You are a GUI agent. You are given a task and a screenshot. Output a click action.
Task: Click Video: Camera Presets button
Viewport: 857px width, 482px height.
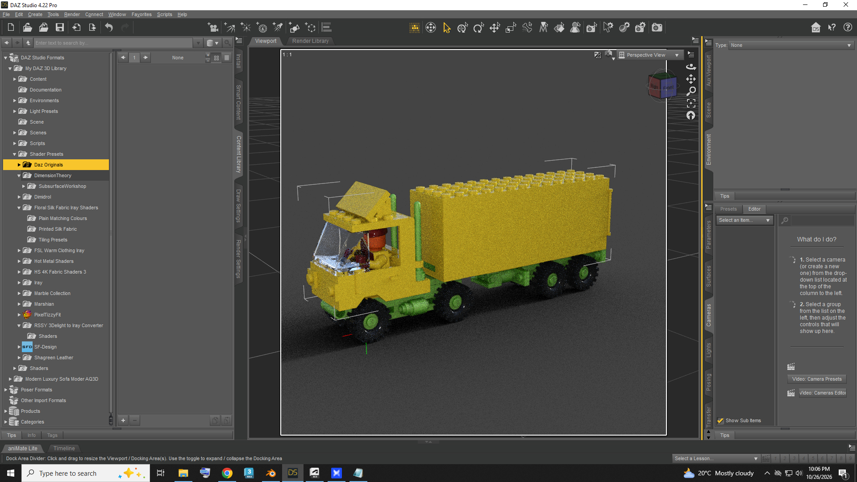[x=817, y=379]
